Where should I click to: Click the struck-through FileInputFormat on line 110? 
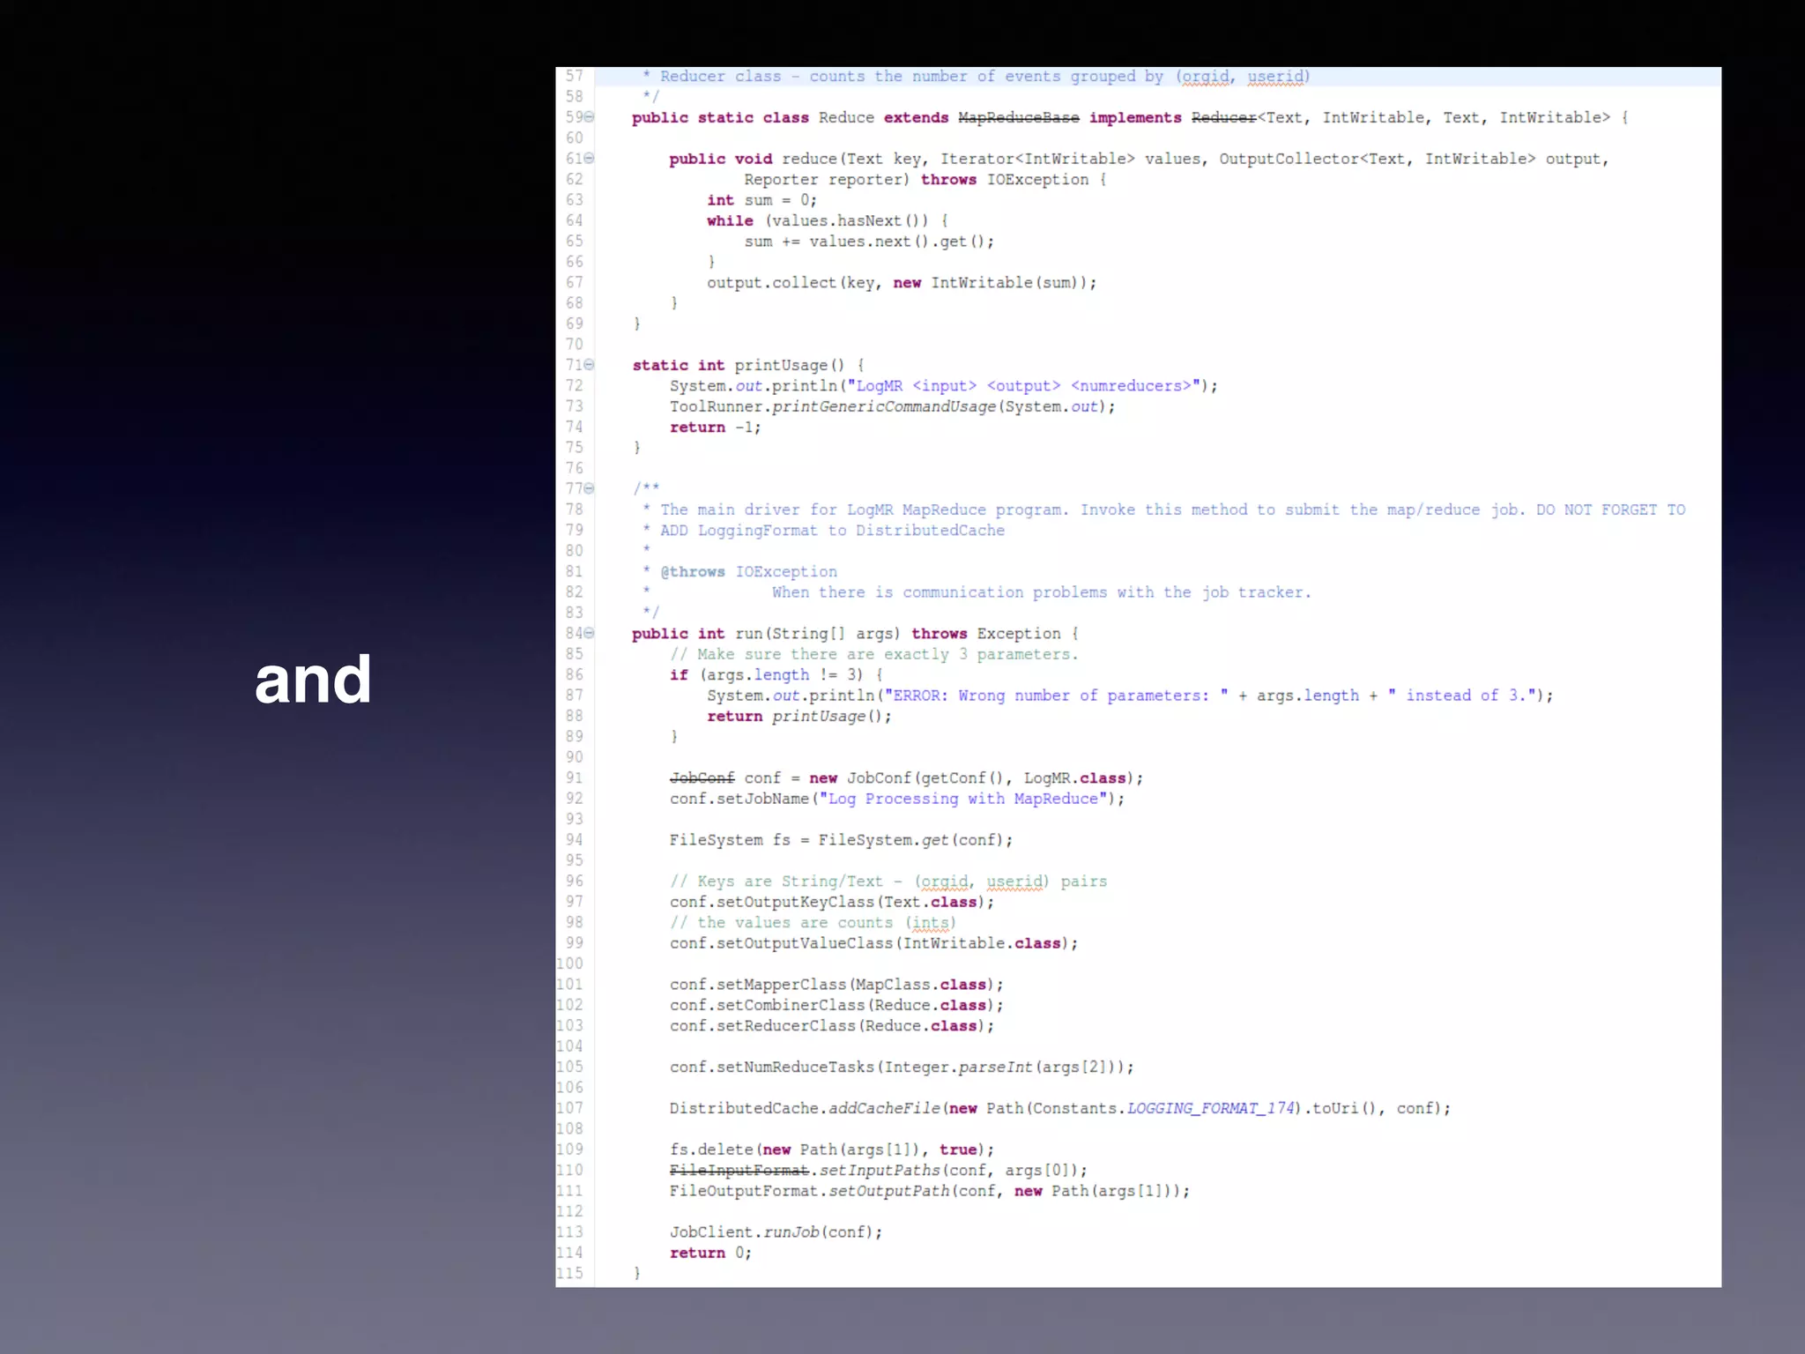coord(739,1170)
